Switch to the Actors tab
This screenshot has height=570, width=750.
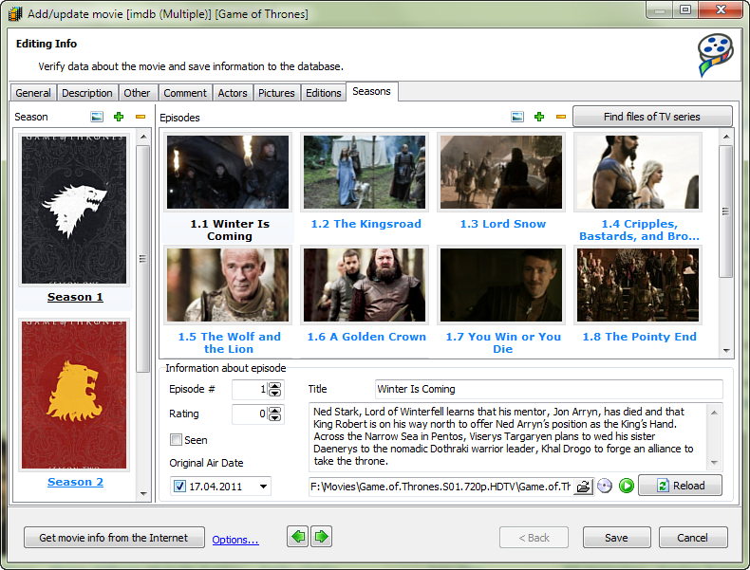(x=233, y=93)
